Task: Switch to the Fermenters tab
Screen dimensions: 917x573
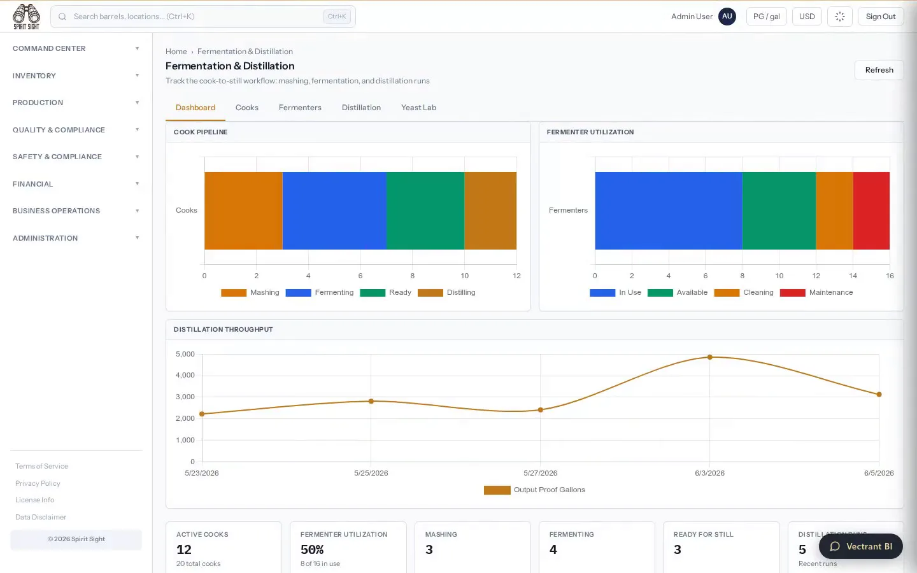Action: point(300,108)
